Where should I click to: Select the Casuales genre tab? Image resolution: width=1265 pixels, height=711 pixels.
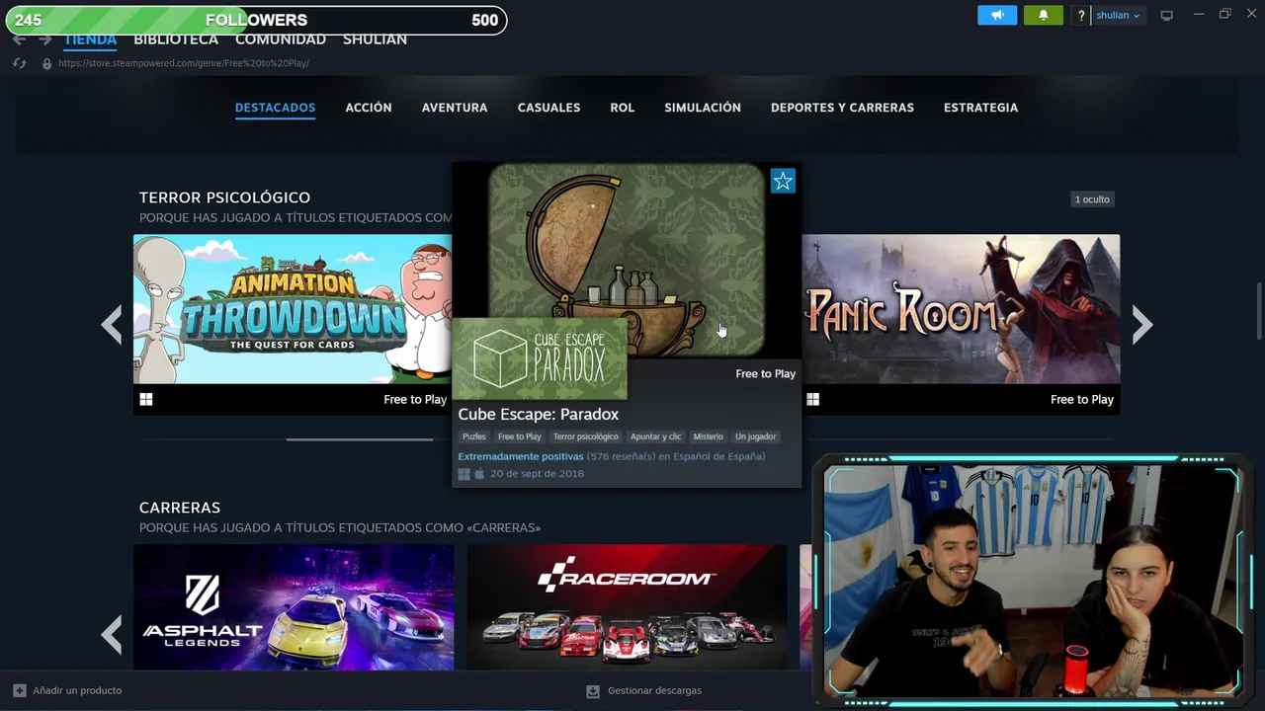tap(548, 108)
